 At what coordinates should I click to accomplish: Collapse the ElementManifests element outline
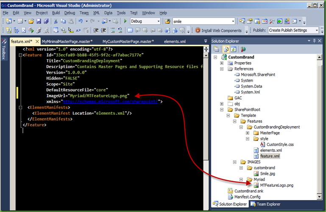coord(20,107)
